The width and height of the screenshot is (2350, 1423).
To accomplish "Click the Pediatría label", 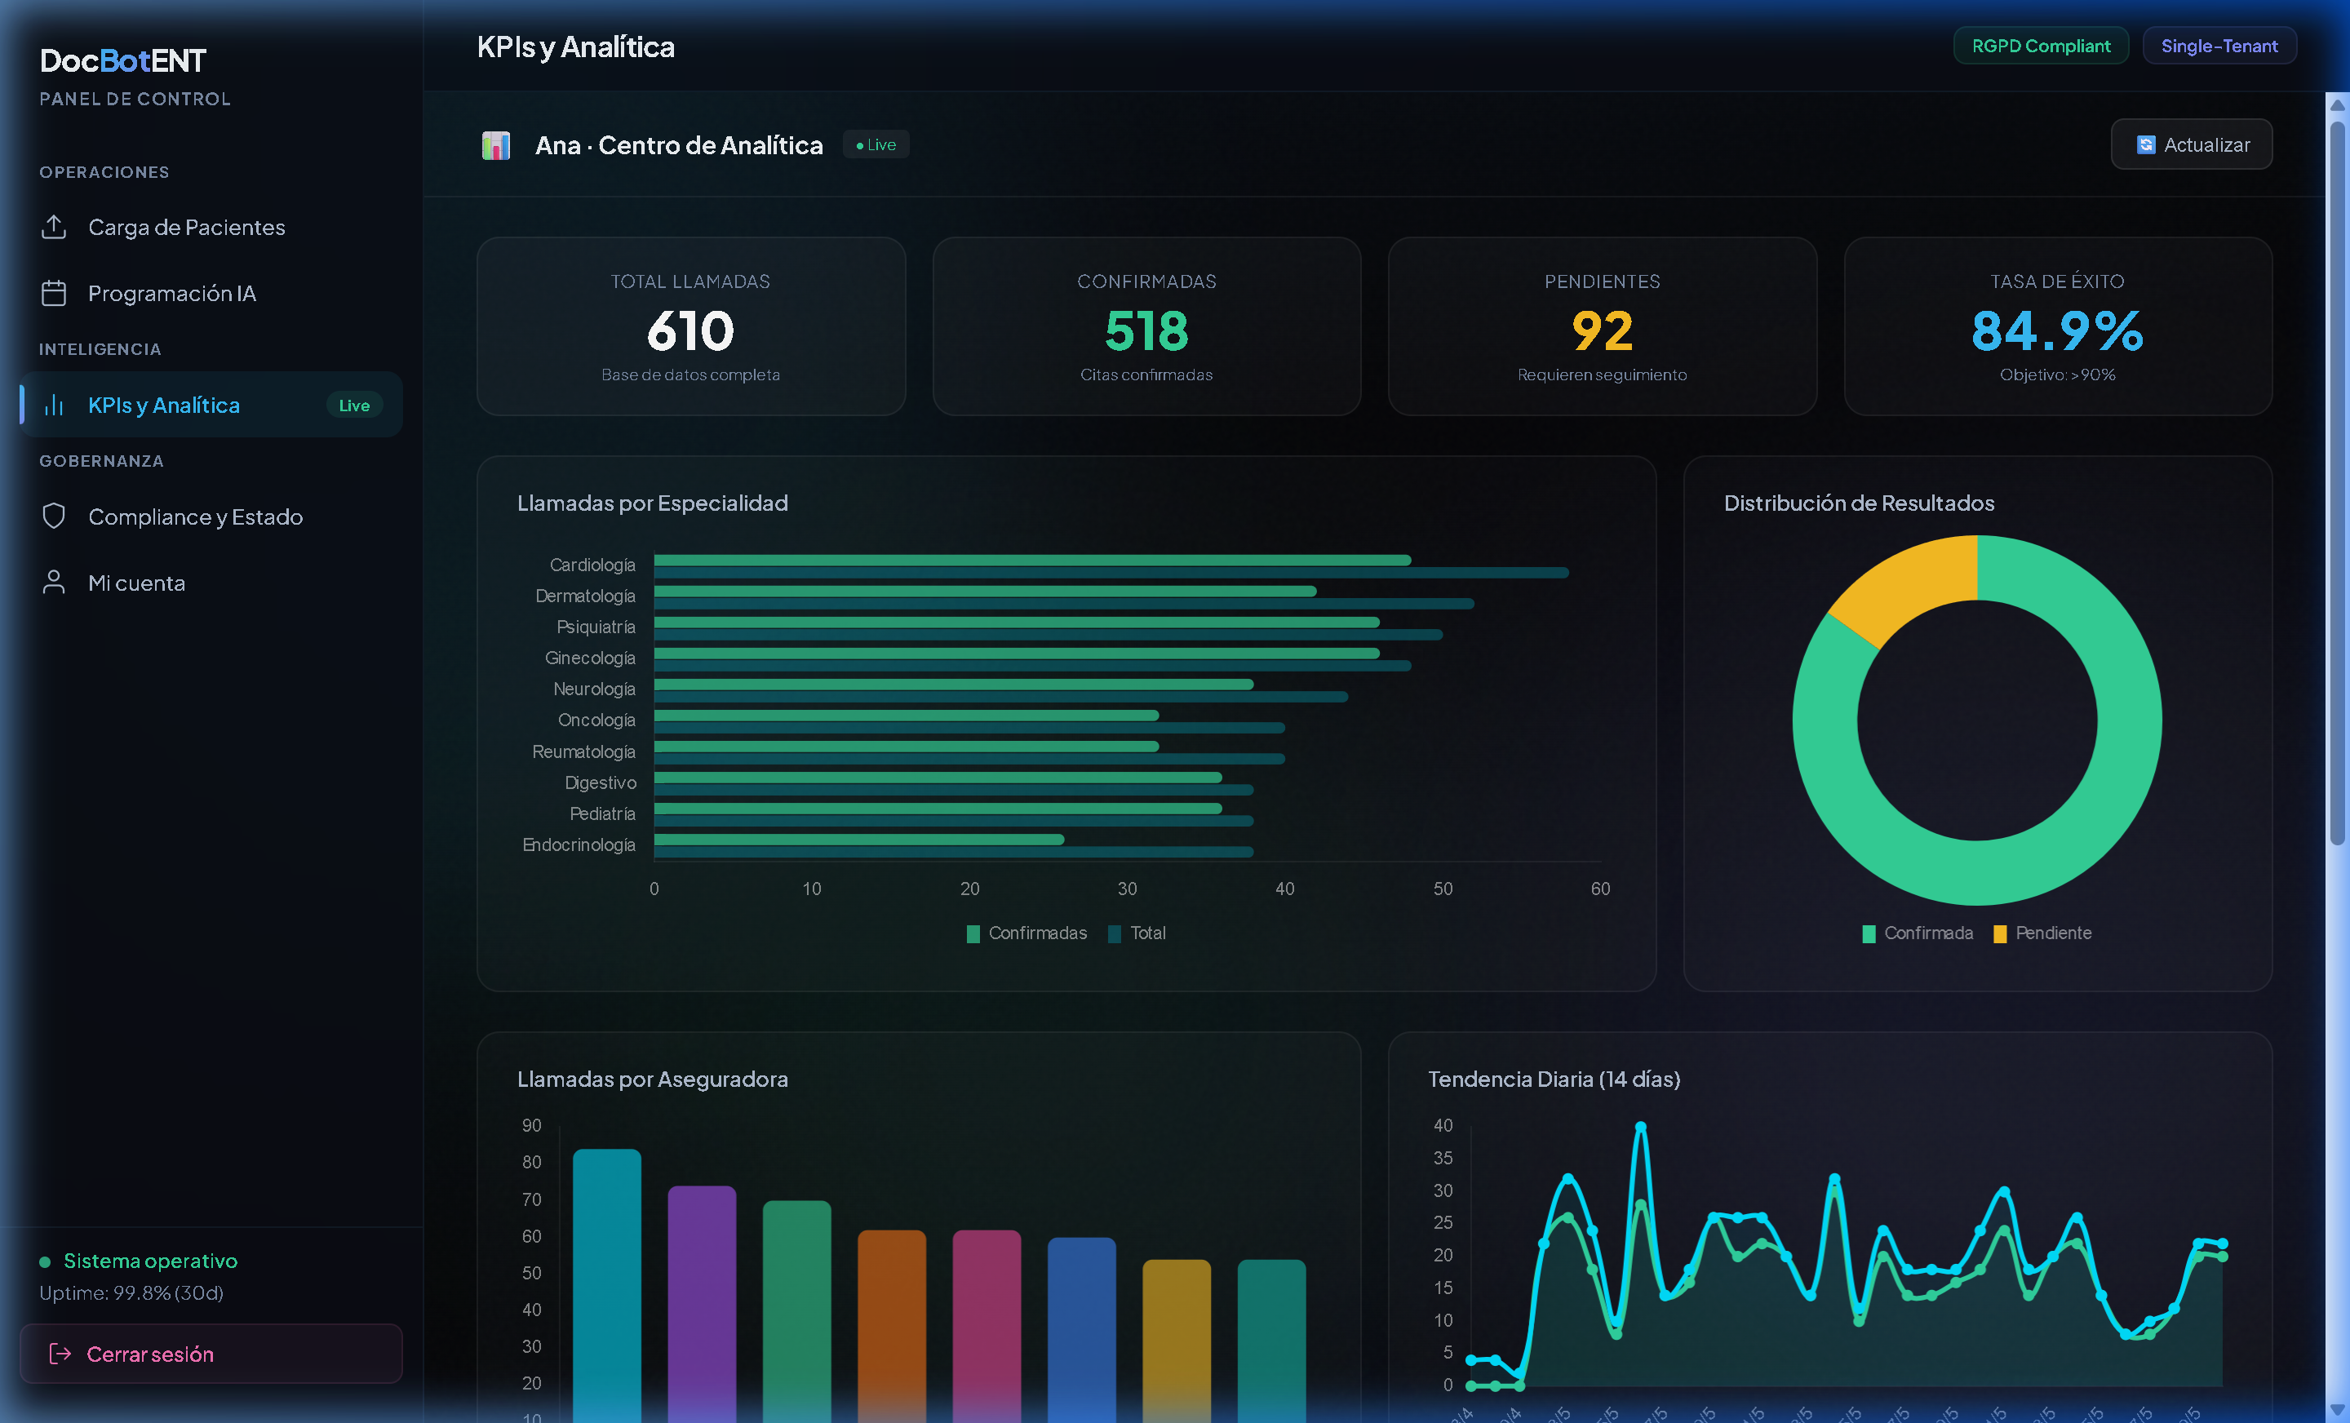I will (x=602, y=813).
